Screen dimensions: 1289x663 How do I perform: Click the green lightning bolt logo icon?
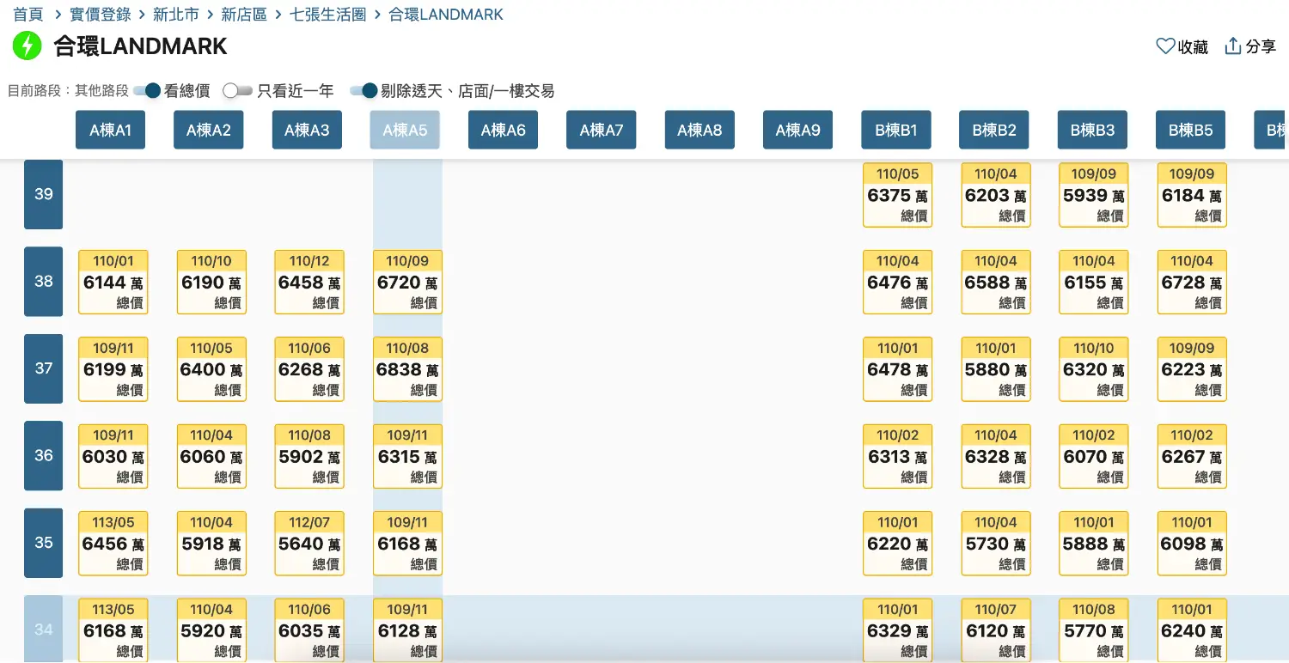pos(27,46)
